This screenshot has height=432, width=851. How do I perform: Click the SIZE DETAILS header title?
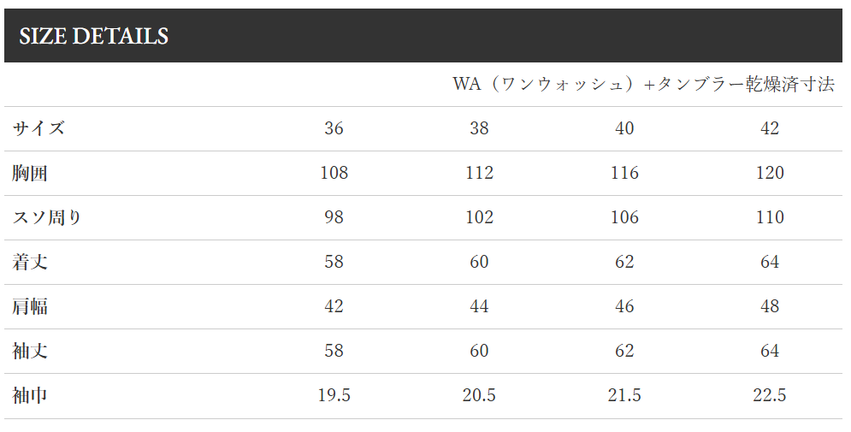94,37
